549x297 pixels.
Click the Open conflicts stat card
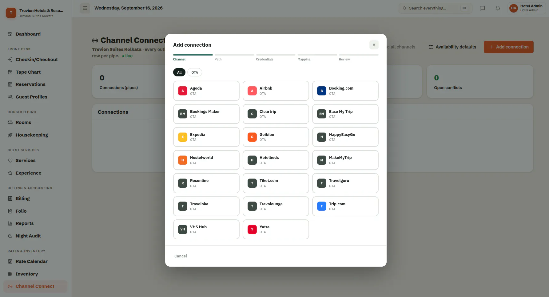(480, 82)
